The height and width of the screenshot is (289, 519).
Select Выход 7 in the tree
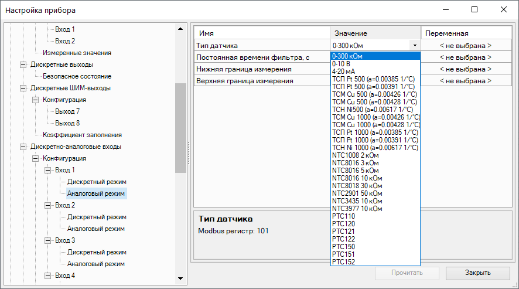67,111
